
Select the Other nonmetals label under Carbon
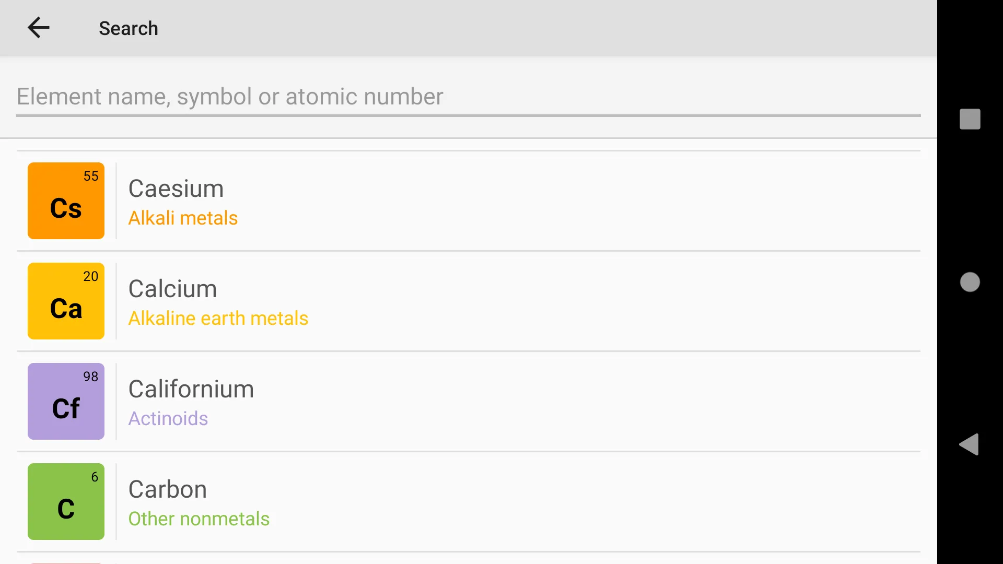pos(199,519)
